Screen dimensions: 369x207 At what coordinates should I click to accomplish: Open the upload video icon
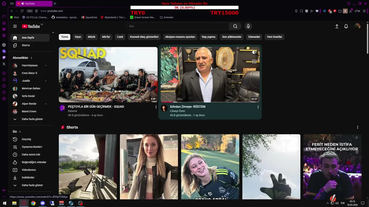coord(337,26)
